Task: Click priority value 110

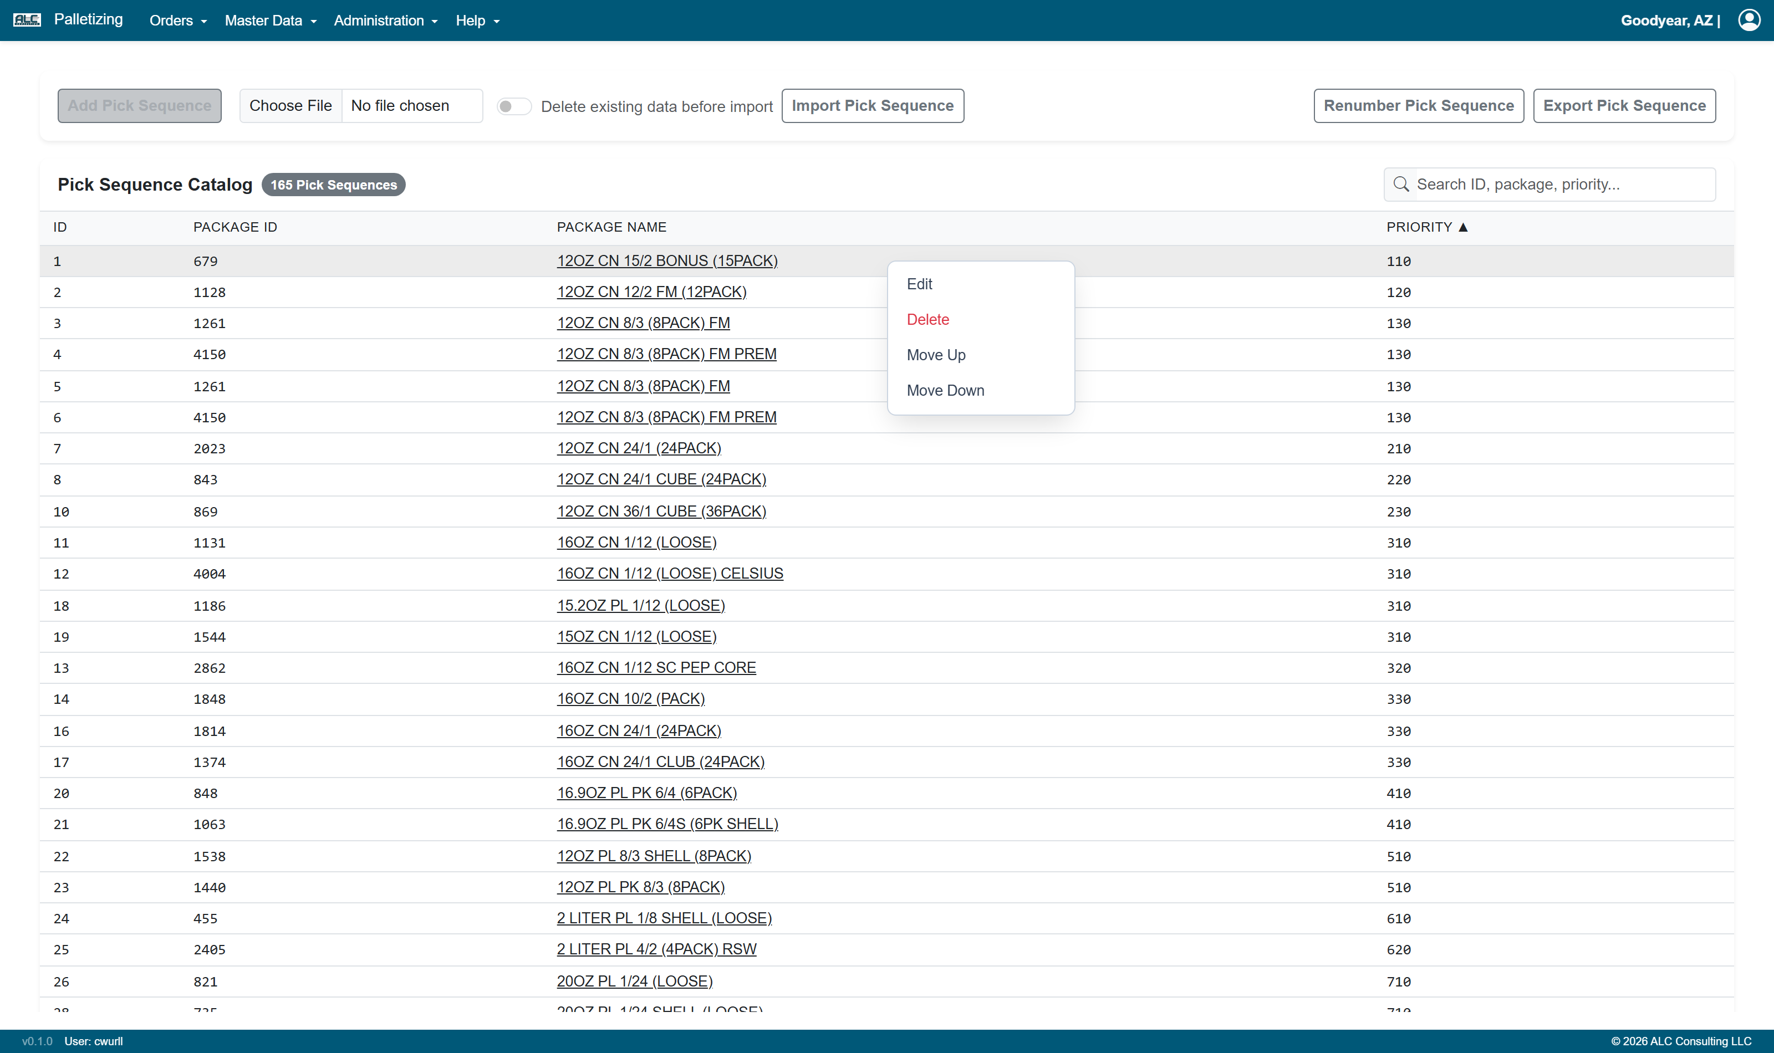Action: point(1399,261)
